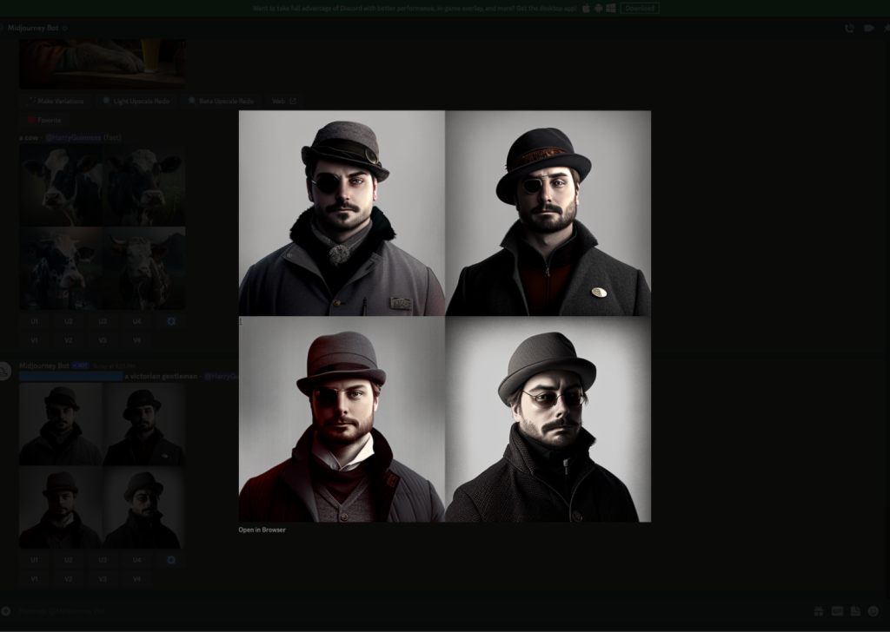Click V3 under the cow images

103,340
